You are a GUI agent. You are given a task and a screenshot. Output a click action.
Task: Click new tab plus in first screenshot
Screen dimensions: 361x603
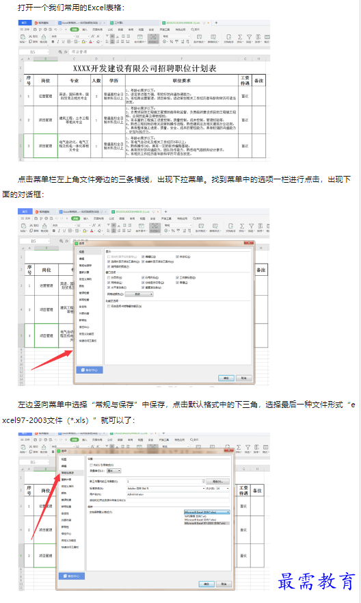[216, 23]
